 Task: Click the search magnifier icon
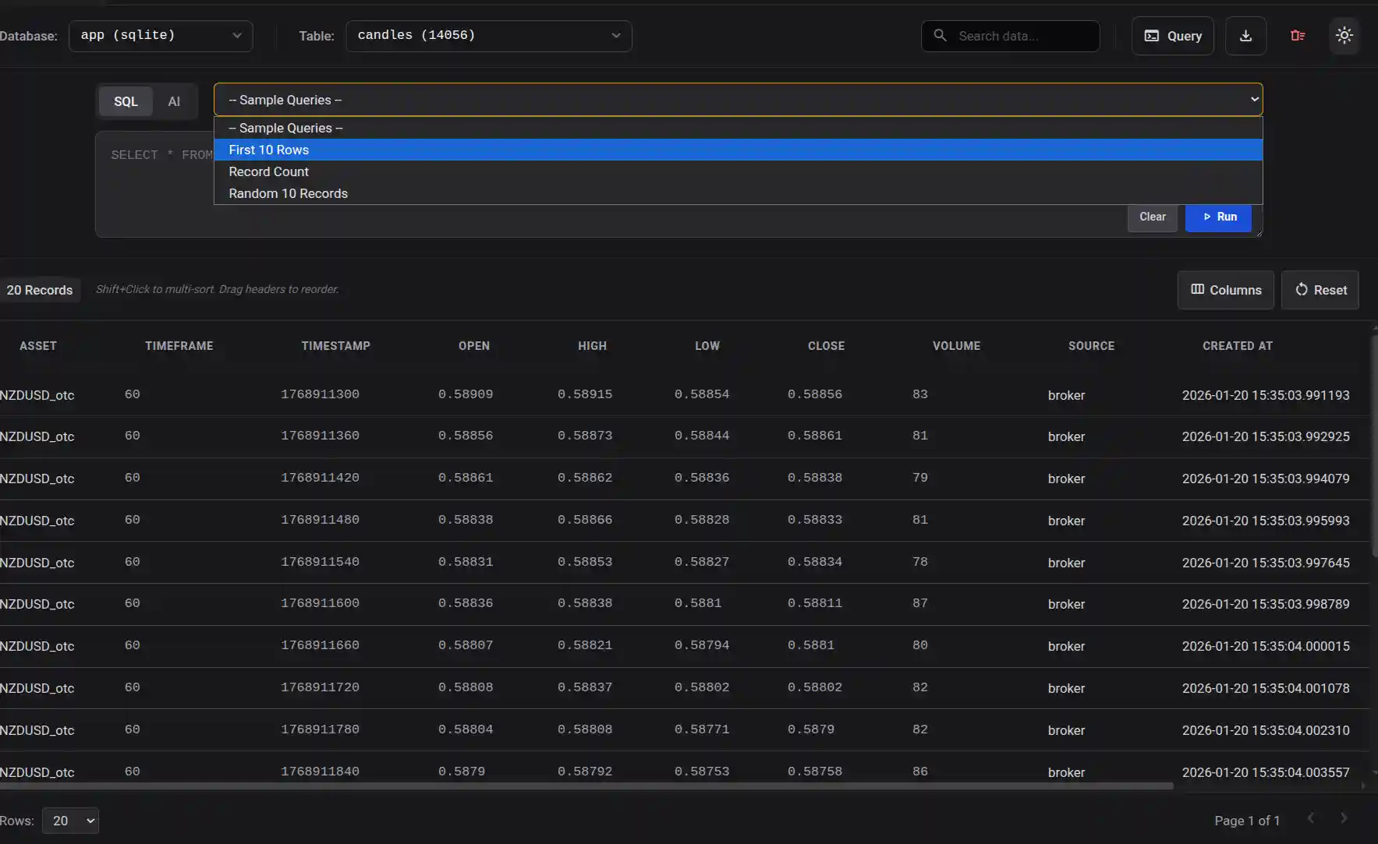(x=941, y=35)
